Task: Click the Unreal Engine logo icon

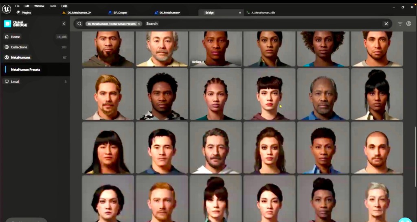Action: pyautogui.click(x=6, y=9)
